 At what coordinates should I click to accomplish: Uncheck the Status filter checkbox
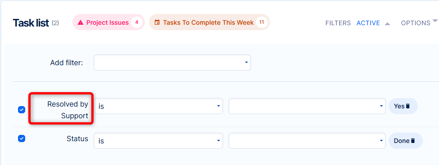(22, 138)
